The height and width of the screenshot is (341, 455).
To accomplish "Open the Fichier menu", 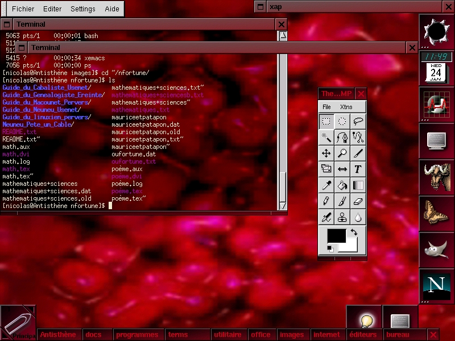I will [23, 9].
